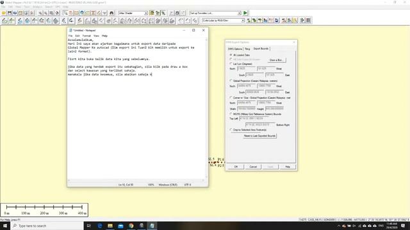
Task: Open Notepad's Edit menu
Action: pyautogui.click(x=78, y=36)
